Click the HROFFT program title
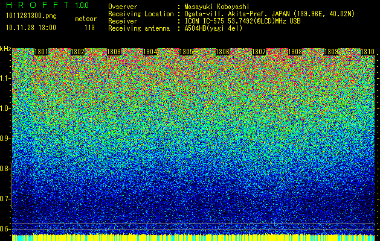The height and width of the screenshot is (241, 380). tap(37, 5)
